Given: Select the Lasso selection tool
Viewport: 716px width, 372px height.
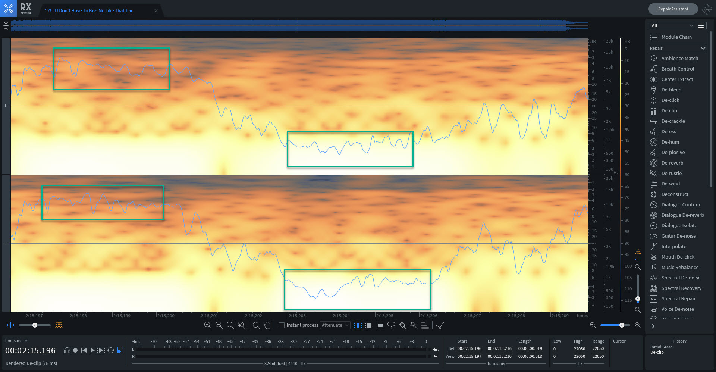Looking at the screenshot, I should click(391, 325).
